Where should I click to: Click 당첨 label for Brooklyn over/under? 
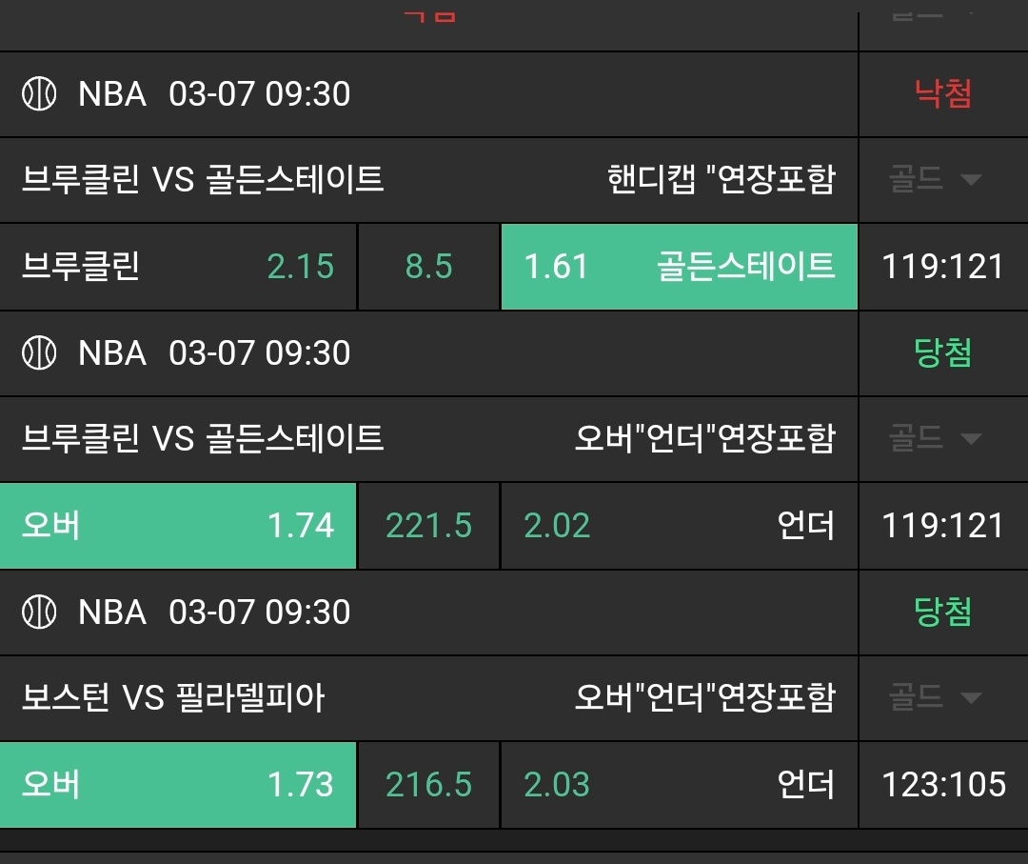click(x=942, y=352)
